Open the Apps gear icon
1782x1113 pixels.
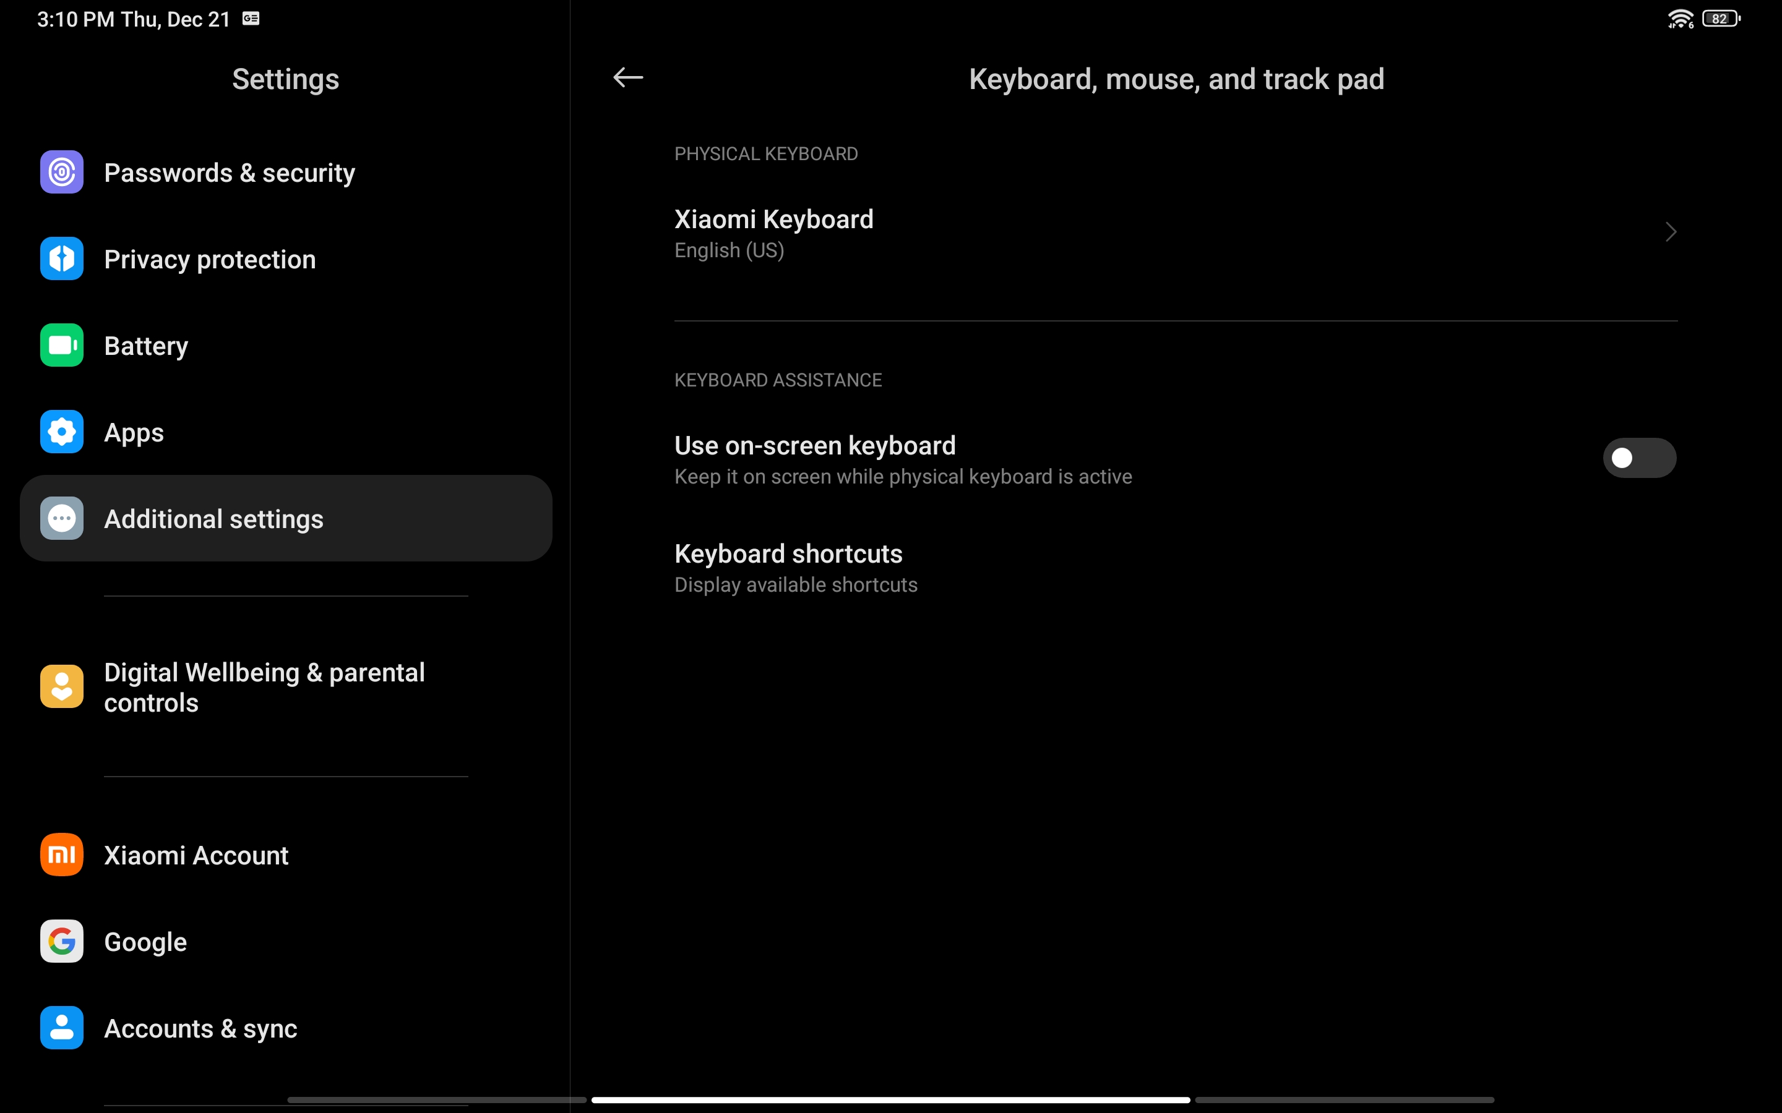62,432
